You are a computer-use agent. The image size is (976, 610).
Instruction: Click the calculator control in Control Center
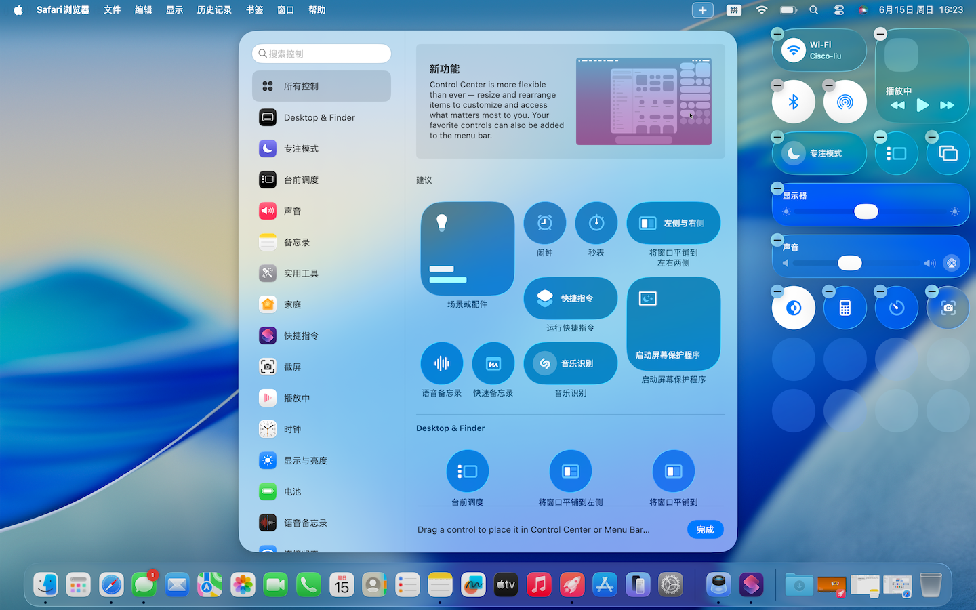[845, 308]
